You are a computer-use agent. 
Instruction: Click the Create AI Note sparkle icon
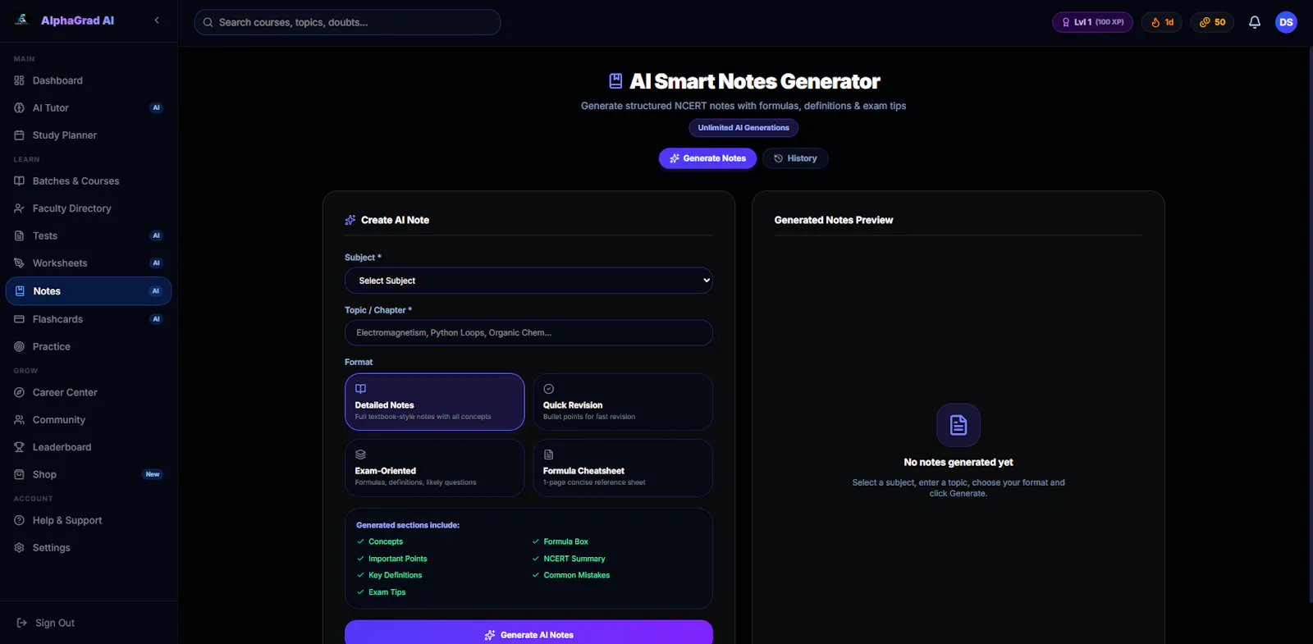[x=350, y=220]
